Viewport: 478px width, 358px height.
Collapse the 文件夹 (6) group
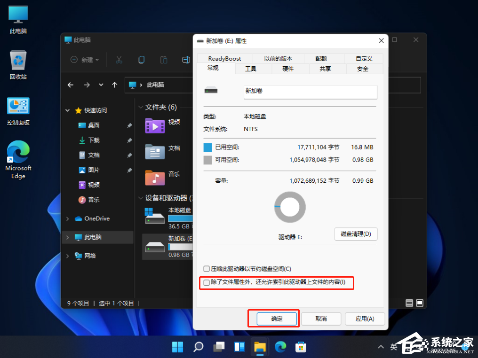click(141, 107)
